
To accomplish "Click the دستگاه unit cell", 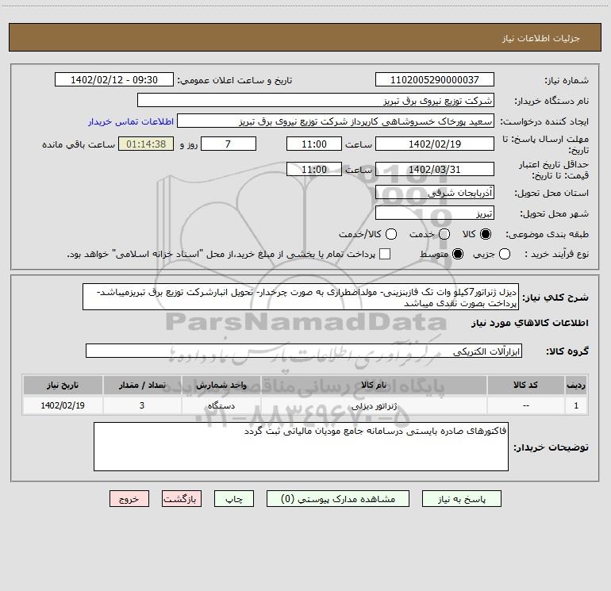I will click(221, 405).
